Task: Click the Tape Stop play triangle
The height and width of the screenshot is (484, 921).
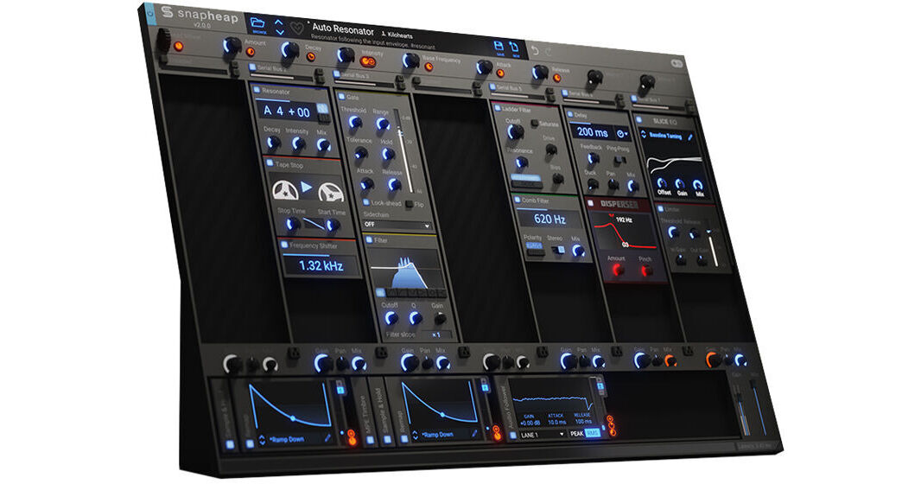Action: 307,188
